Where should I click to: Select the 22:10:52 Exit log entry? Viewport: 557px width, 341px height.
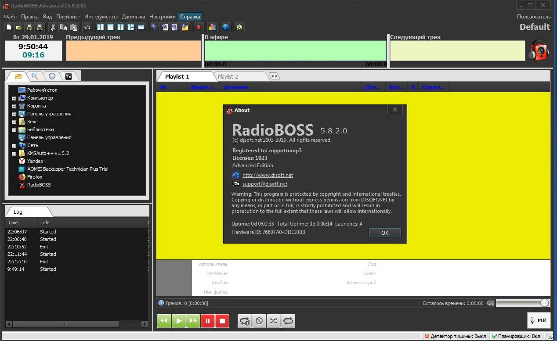(x=76, y=247)
